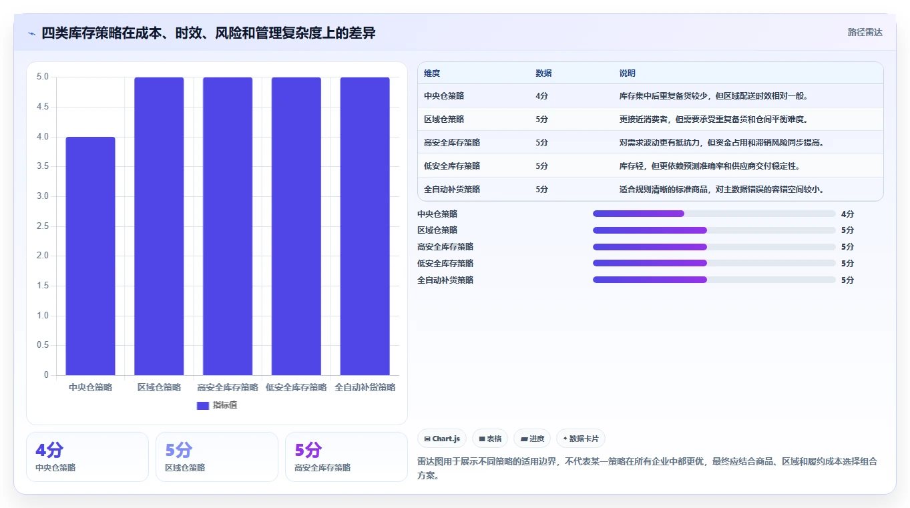
Task: Select the 全自动补货策略 table row name
Action: (x=452, y=190)
